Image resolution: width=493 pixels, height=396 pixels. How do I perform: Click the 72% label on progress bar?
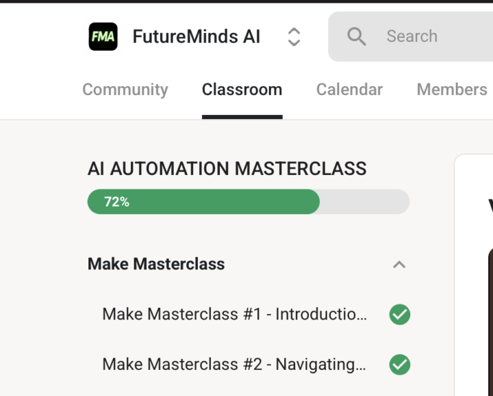click(x=116, y=202)
